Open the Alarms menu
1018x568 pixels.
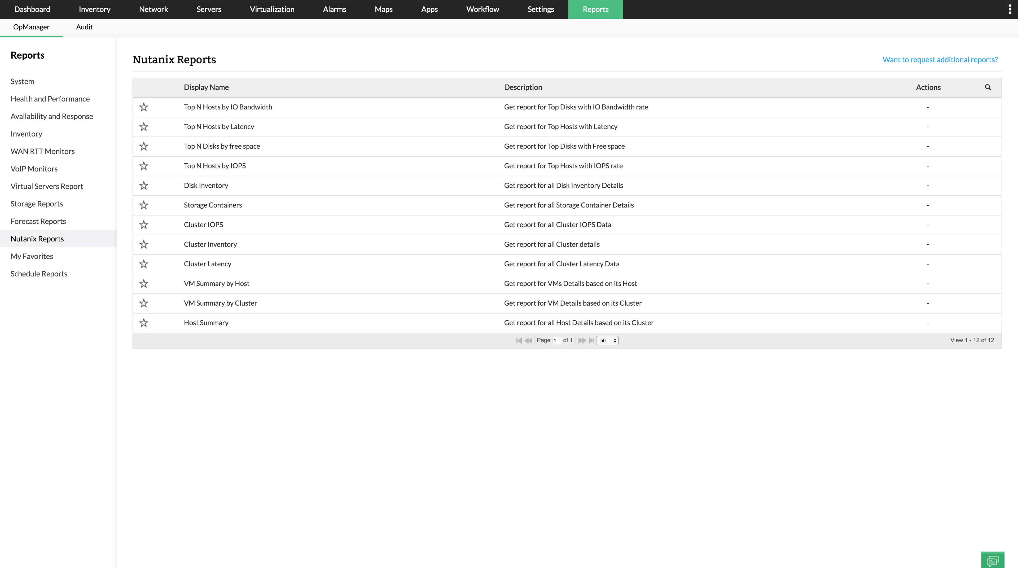(334, 10)
